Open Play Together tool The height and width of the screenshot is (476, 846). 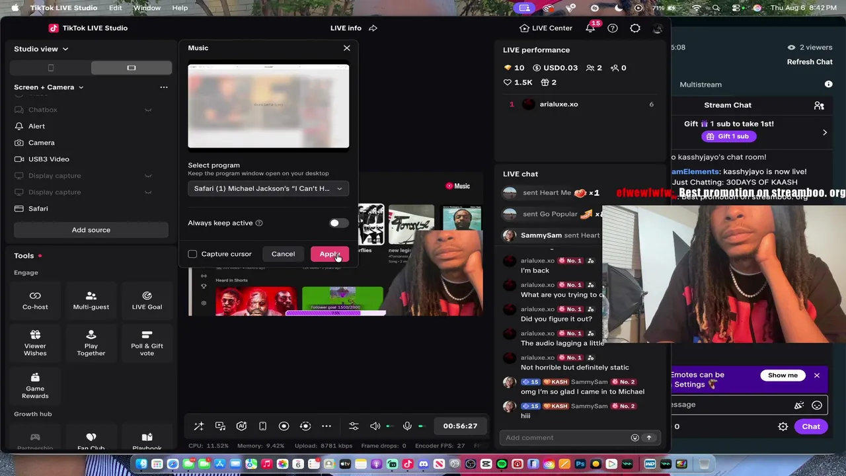(91, 342)
